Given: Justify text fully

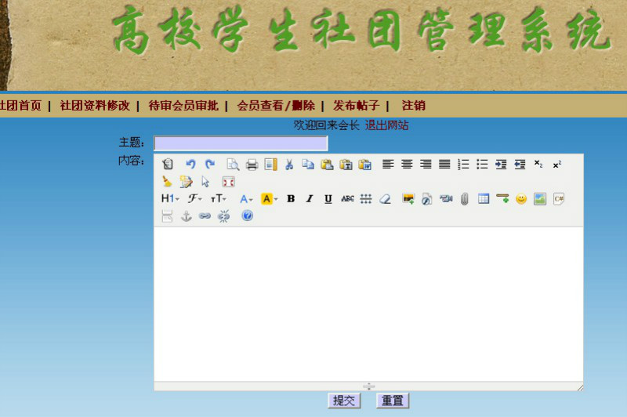Looking at the screenshot, I should point(444,165).
